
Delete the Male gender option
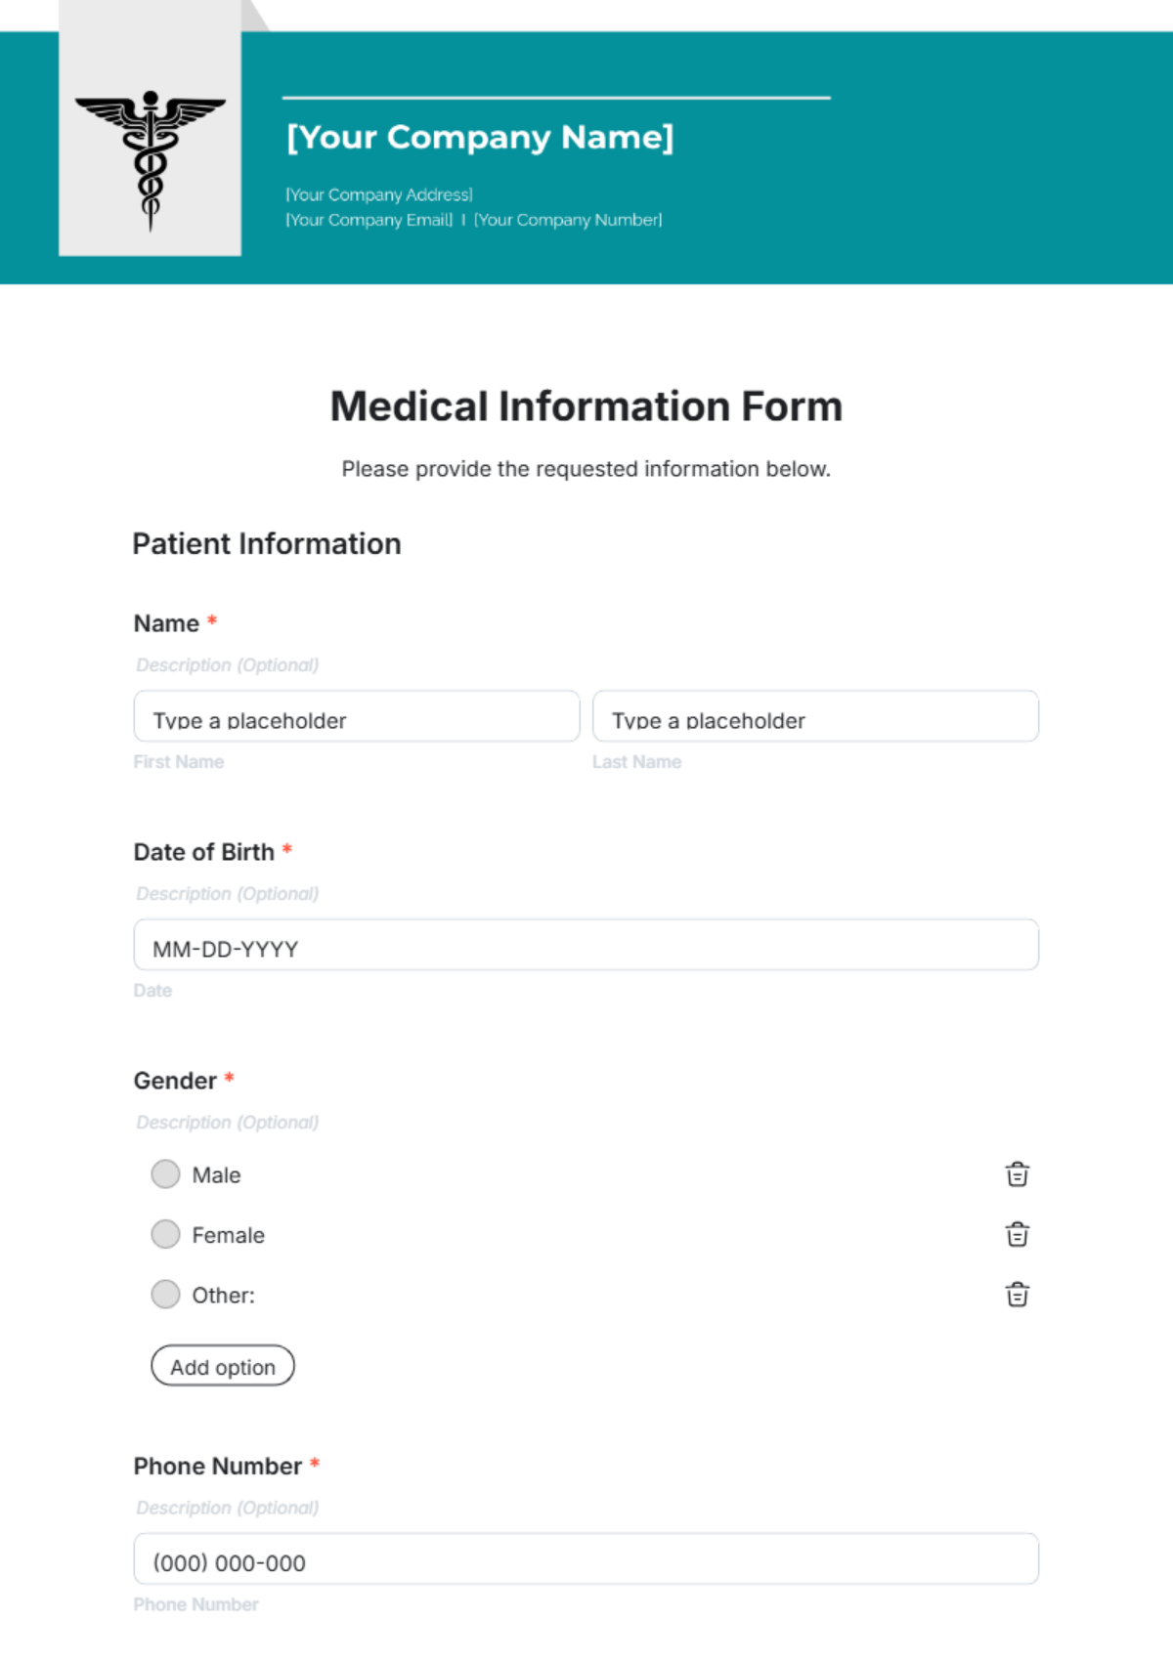[1017, 1174]
